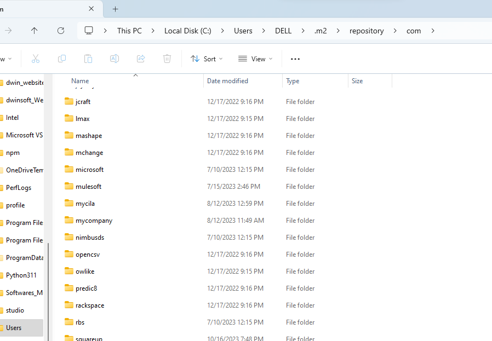The image size is (492, 341).
Task: Open the Sort dropdown menu
Action: pos(207,59)
